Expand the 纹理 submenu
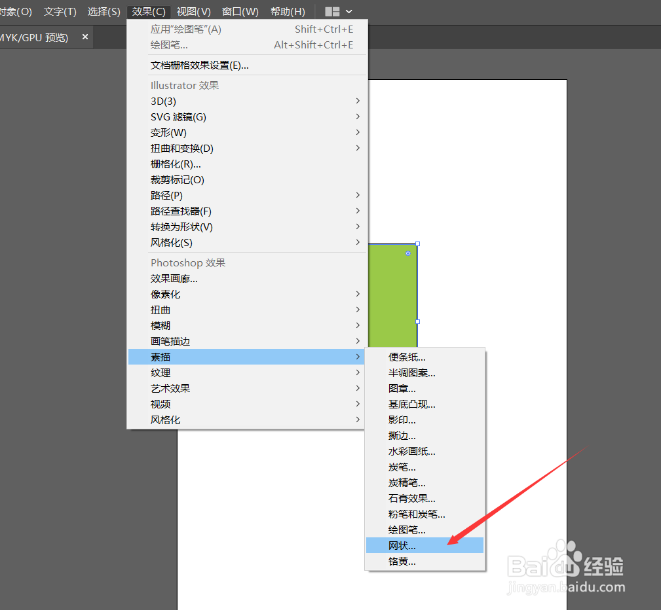Image resolution: width=661 pixels, height=610 pixels. (246, 373)
